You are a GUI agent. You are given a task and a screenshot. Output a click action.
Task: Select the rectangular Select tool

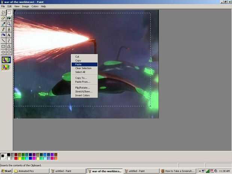tap(9, 13)
